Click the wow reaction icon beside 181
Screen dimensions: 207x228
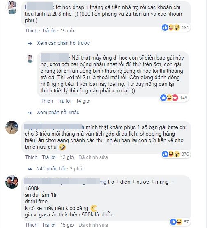point(177,28)
